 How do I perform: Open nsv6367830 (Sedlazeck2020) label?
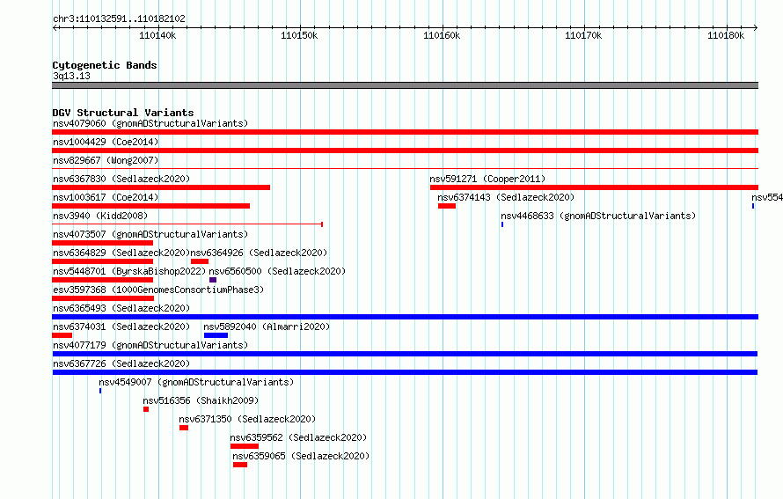pyautogui.click(x=121, y=179)
